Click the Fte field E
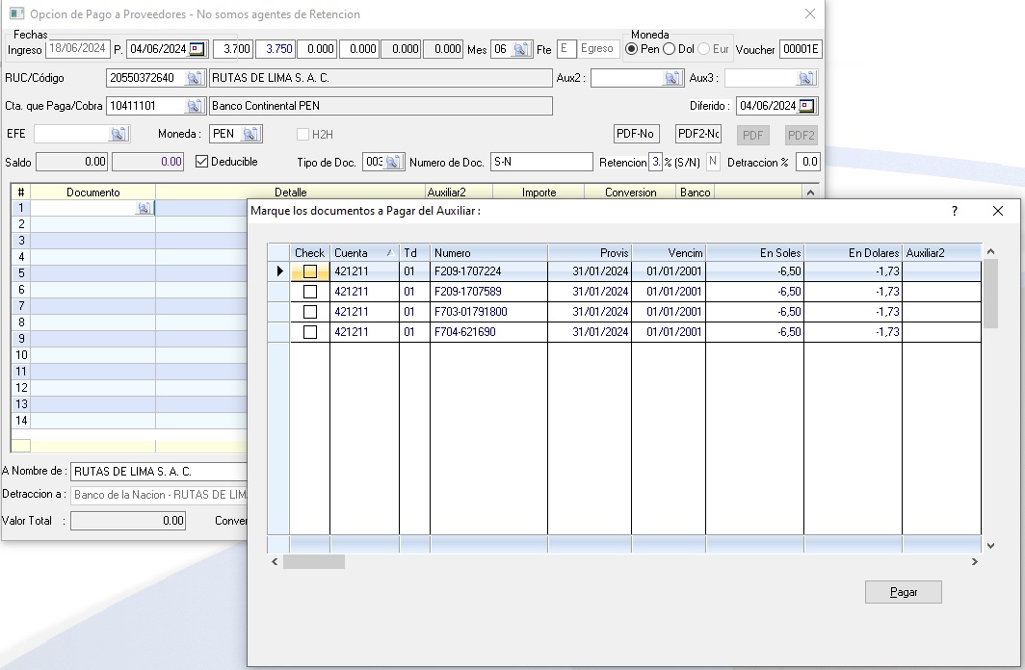Viewport: 1025px width, 670px height. coord(566,49)
